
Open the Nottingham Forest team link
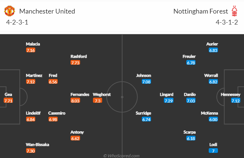coord(201,11)
